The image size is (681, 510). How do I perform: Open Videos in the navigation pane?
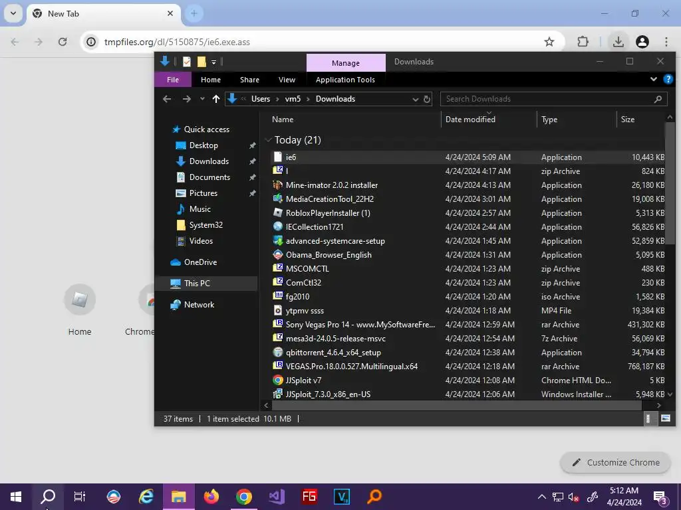(201, 240)
